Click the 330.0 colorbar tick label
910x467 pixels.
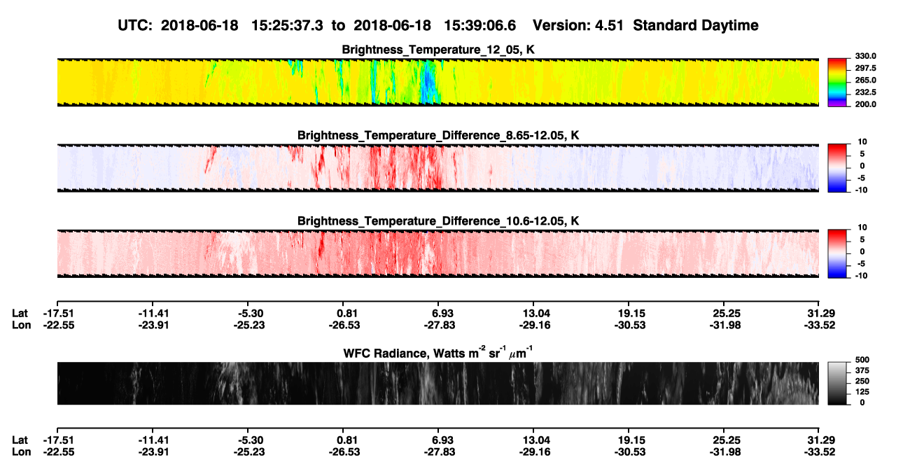(864, 56)
